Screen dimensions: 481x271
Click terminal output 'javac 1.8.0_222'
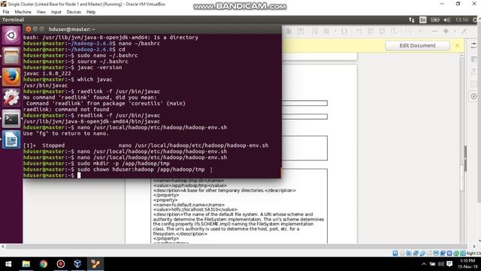pos(47,74)
